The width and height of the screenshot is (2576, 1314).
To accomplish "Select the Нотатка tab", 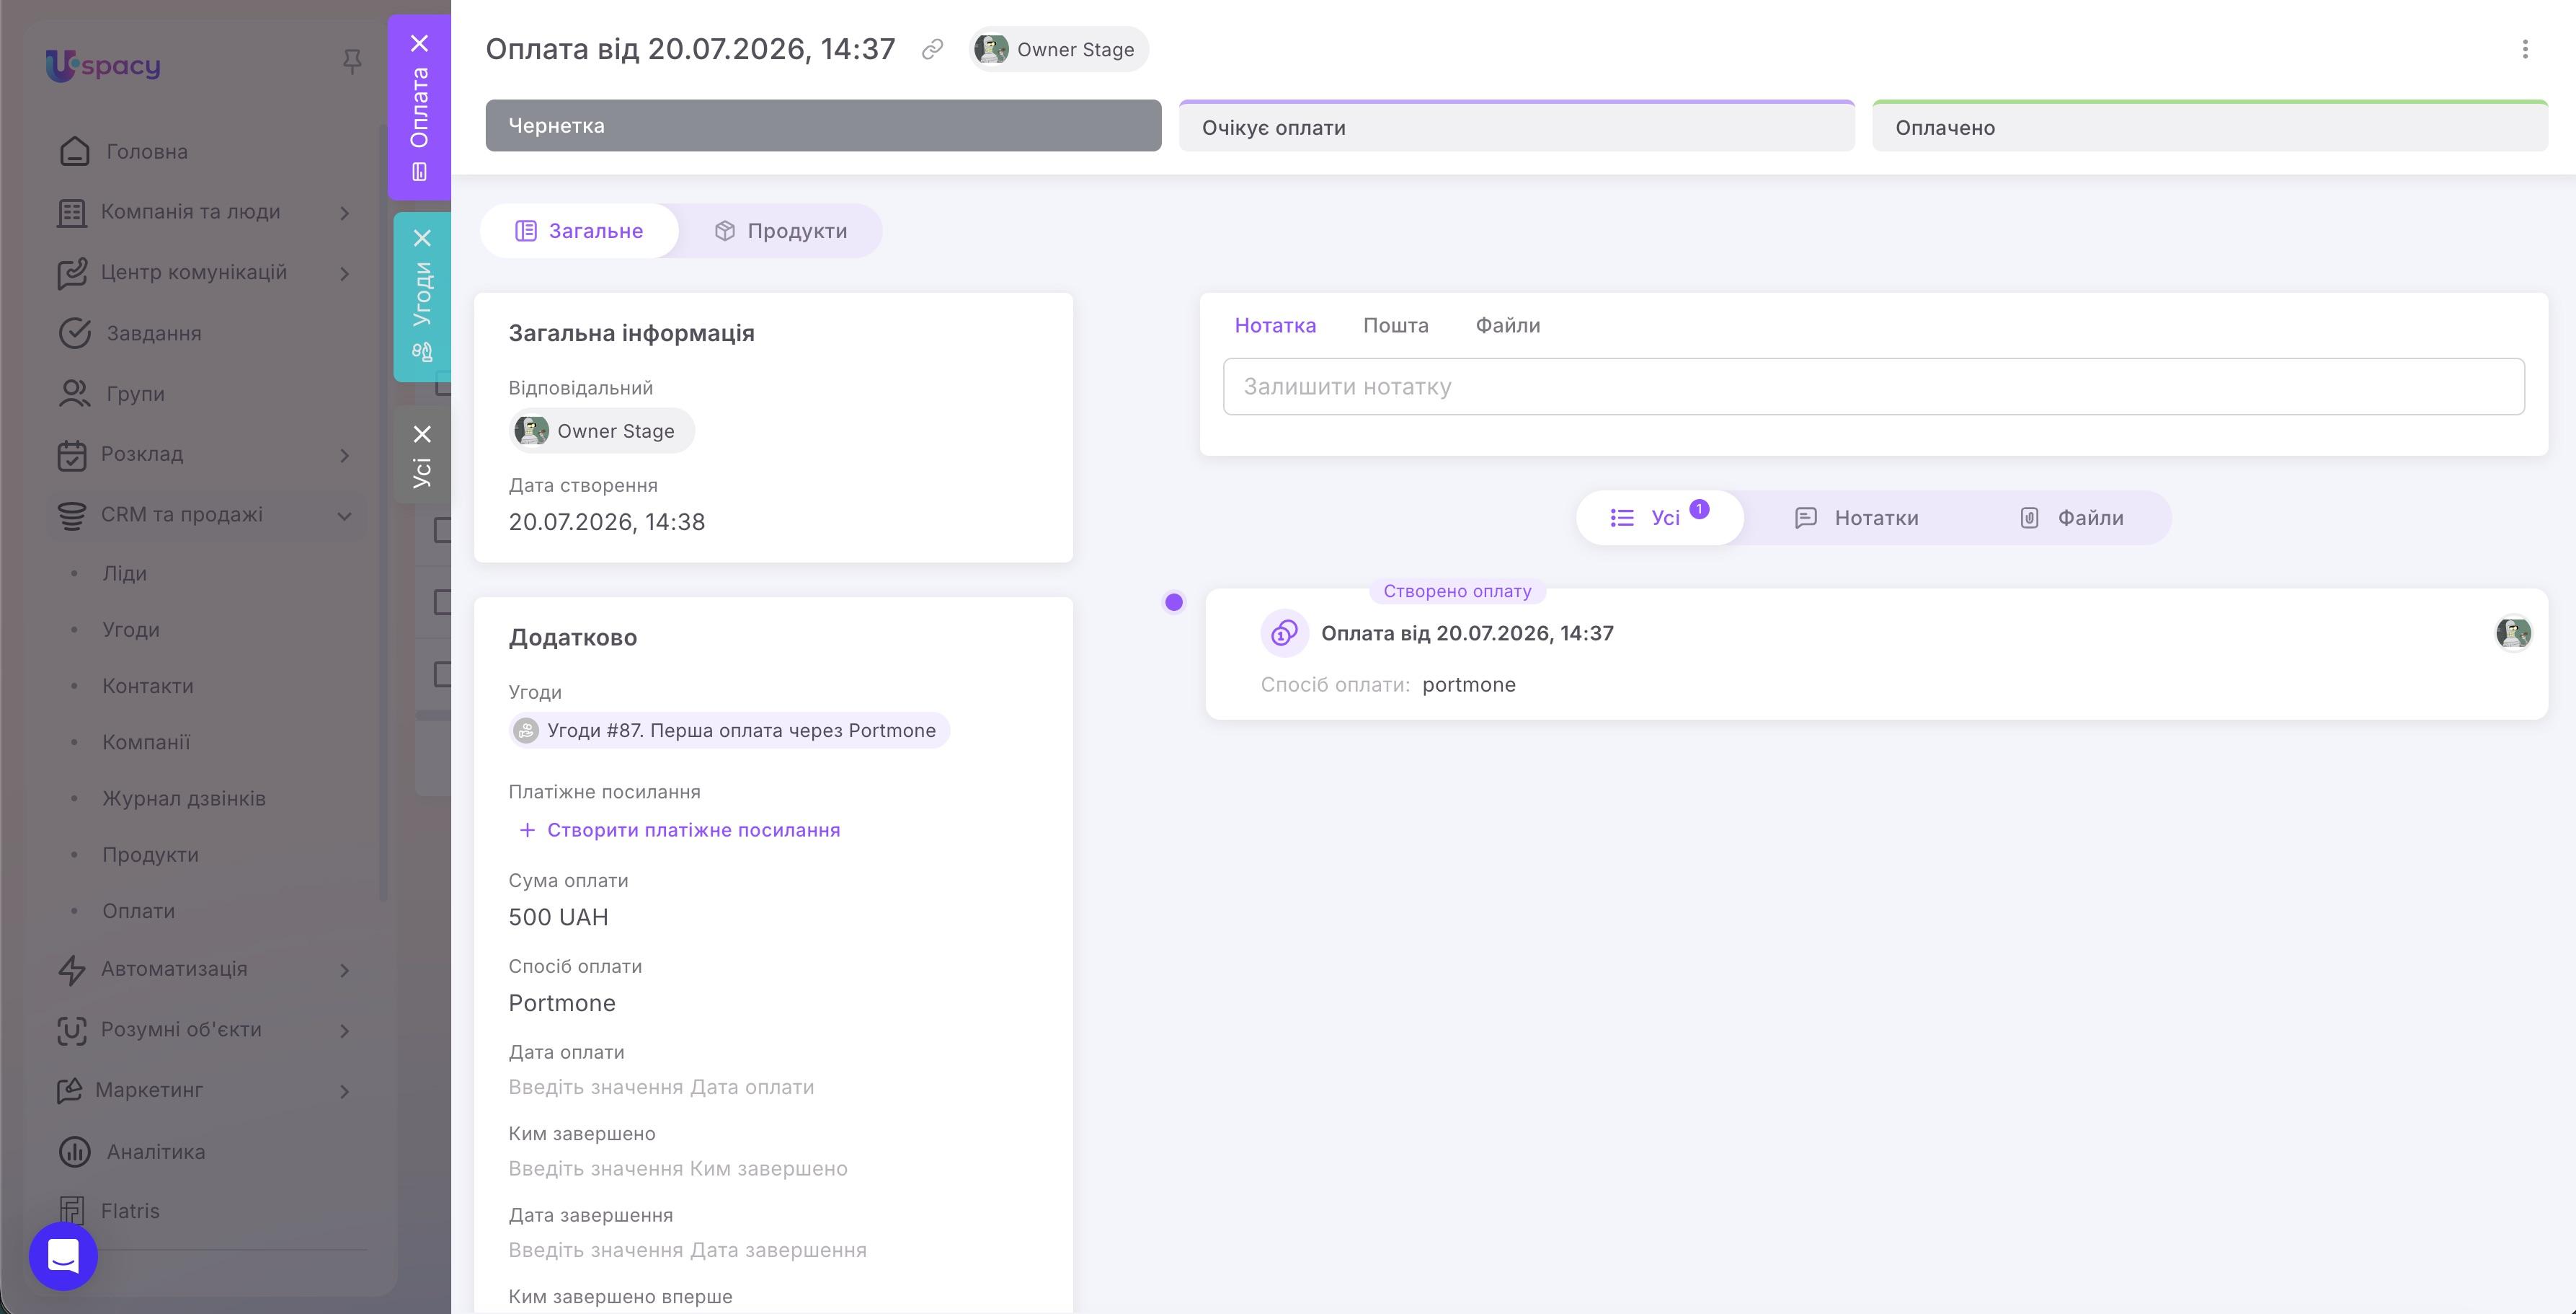I will point(1275,325).
